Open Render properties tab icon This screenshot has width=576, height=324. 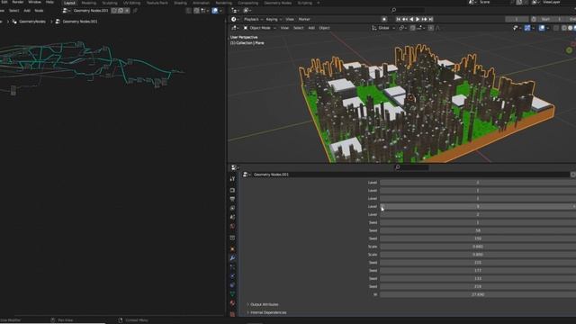click(232, 190)
